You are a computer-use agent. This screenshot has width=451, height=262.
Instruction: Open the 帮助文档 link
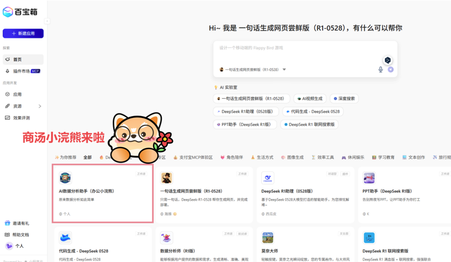(x=20, y=235)
